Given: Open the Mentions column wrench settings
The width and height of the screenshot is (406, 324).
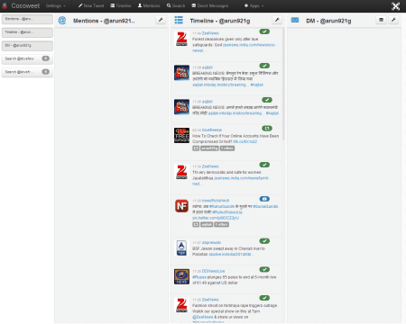Looking at the screenshot, I should click(x=161, y=20).
